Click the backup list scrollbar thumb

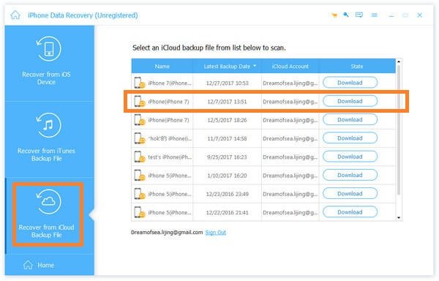pos(399,130)
